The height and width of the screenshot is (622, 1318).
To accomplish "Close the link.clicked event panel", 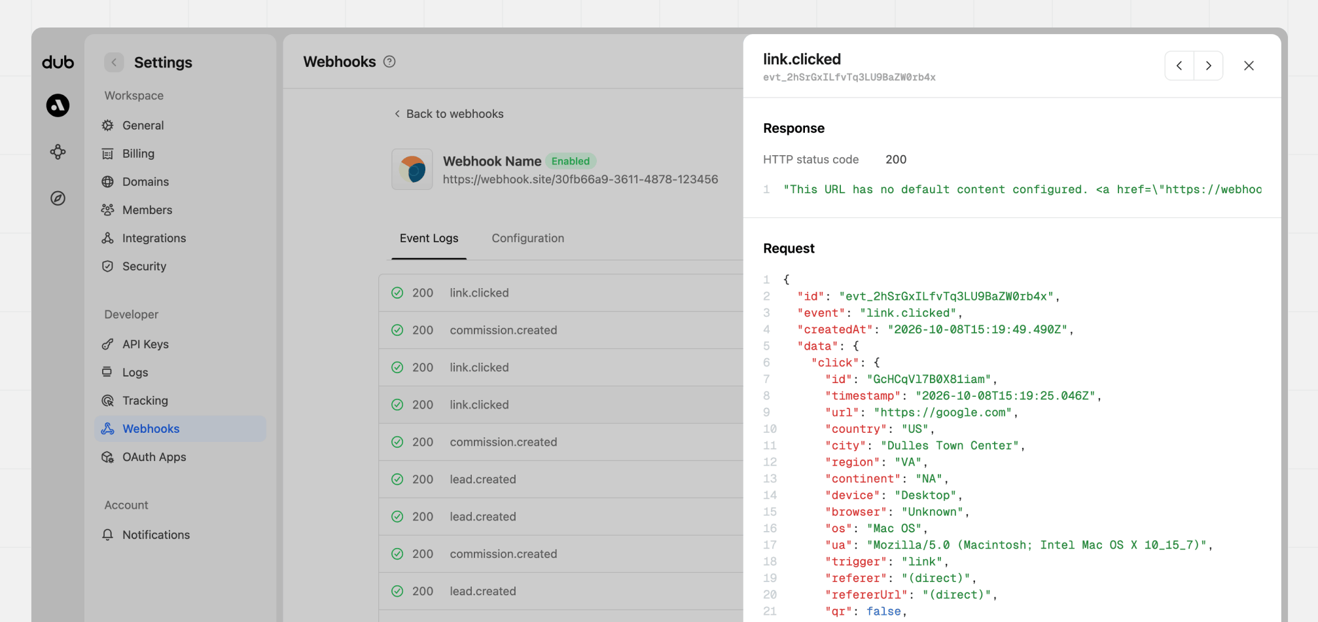I will point(1249,65).
